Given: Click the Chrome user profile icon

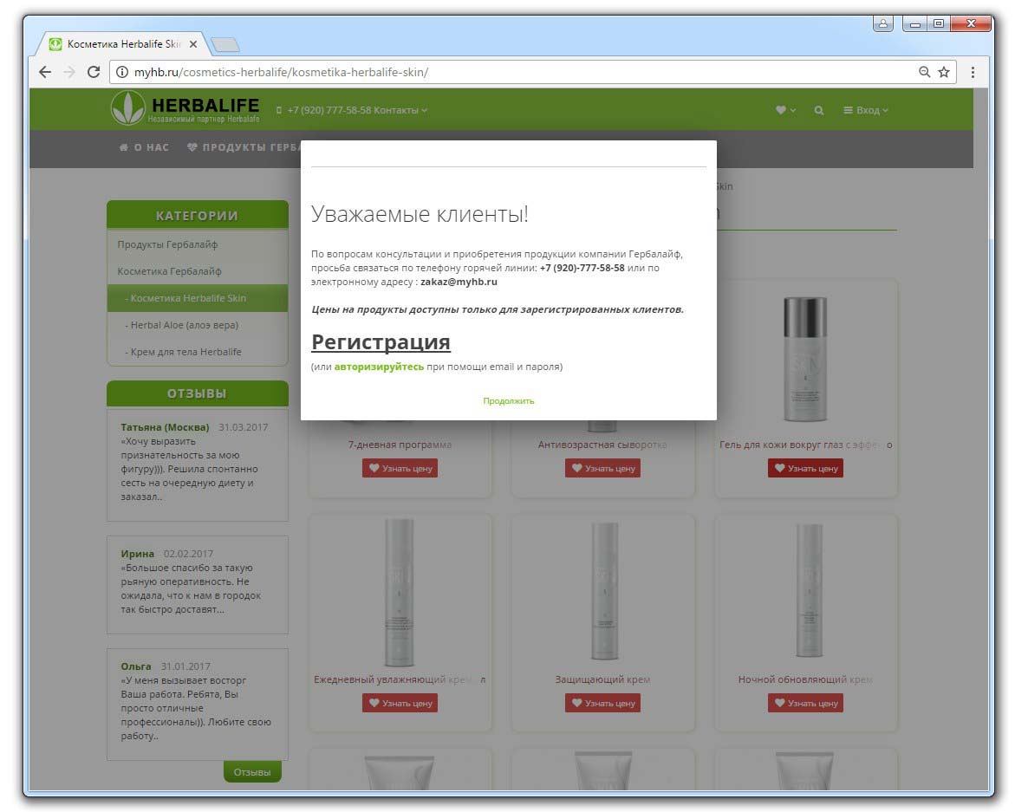Looking at the screenshot, I should [x=883, y=24].
